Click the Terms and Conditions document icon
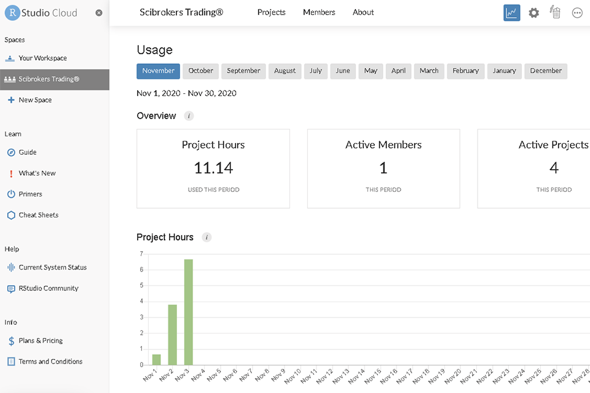Image resolution: width=590 pixels, height=393 pixels. (x=11, y=362)
